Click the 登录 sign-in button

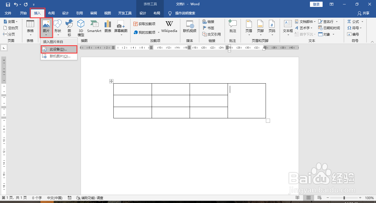(316, 4)
